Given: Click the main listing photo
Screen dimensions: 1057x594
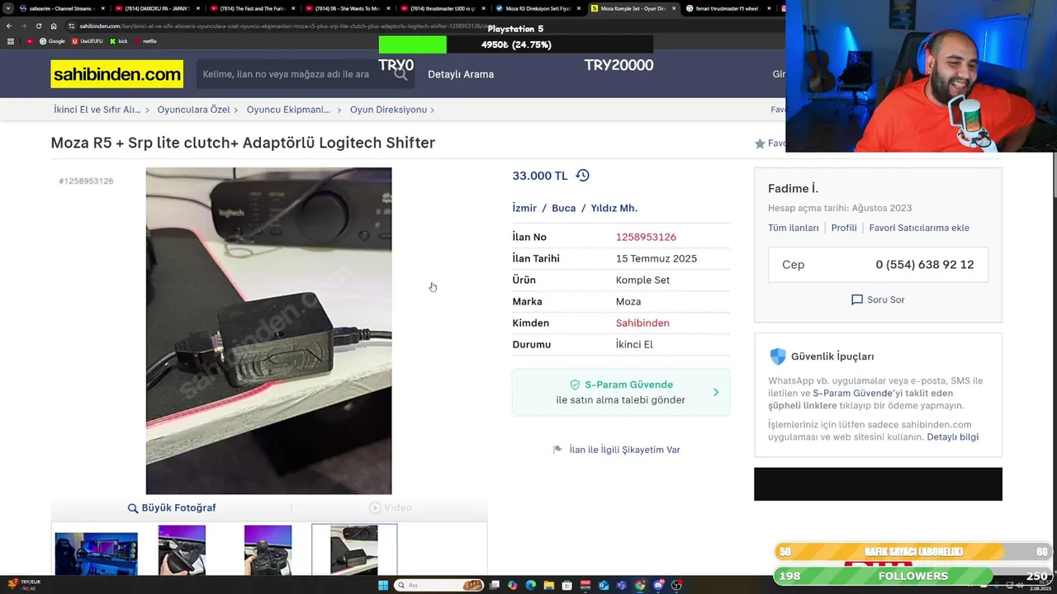Looking at the screenshot, I should (268, 331).
